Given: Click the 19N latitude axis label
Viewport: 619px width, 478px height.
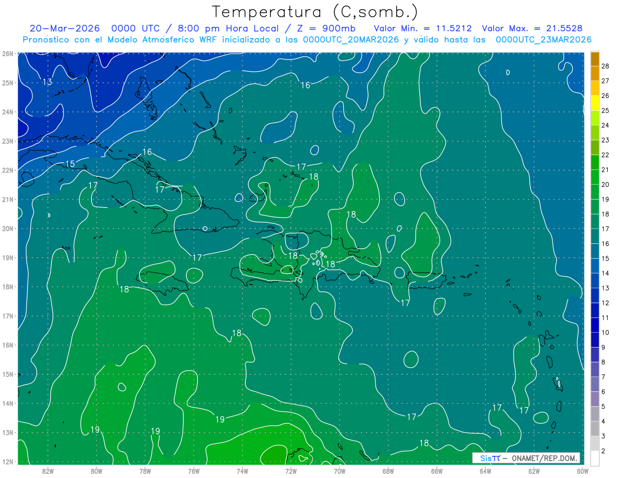Looking at the screenshot, I should (7, 258).
